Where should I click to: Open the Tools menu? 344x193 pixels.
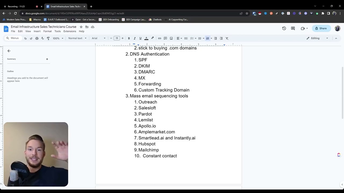coord(58,31)
